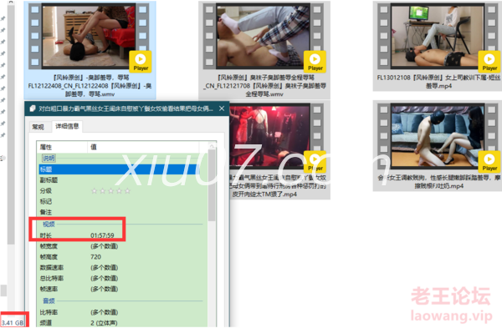Viewport: 502px width, 328px height.
Task: Click the 备注 property value field
Action: click(x=148, y=212)
